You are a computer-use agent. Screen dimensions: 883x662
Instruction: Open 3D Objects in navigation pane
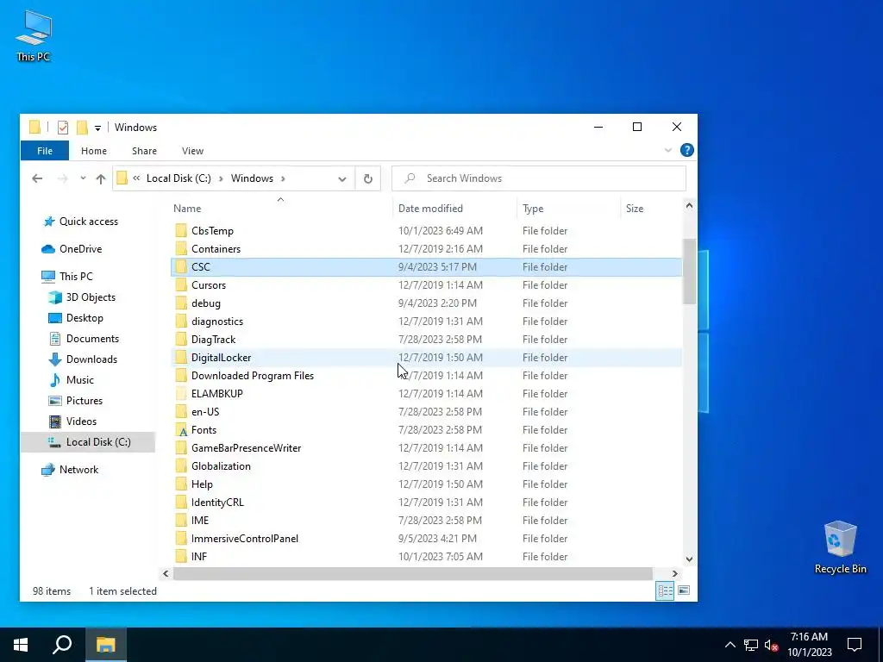[90, 297]
